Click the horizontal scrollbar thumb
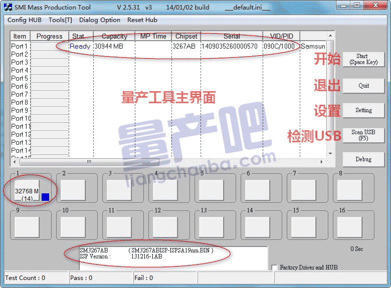This screenshot has height=288, width=391. [89, 162]
